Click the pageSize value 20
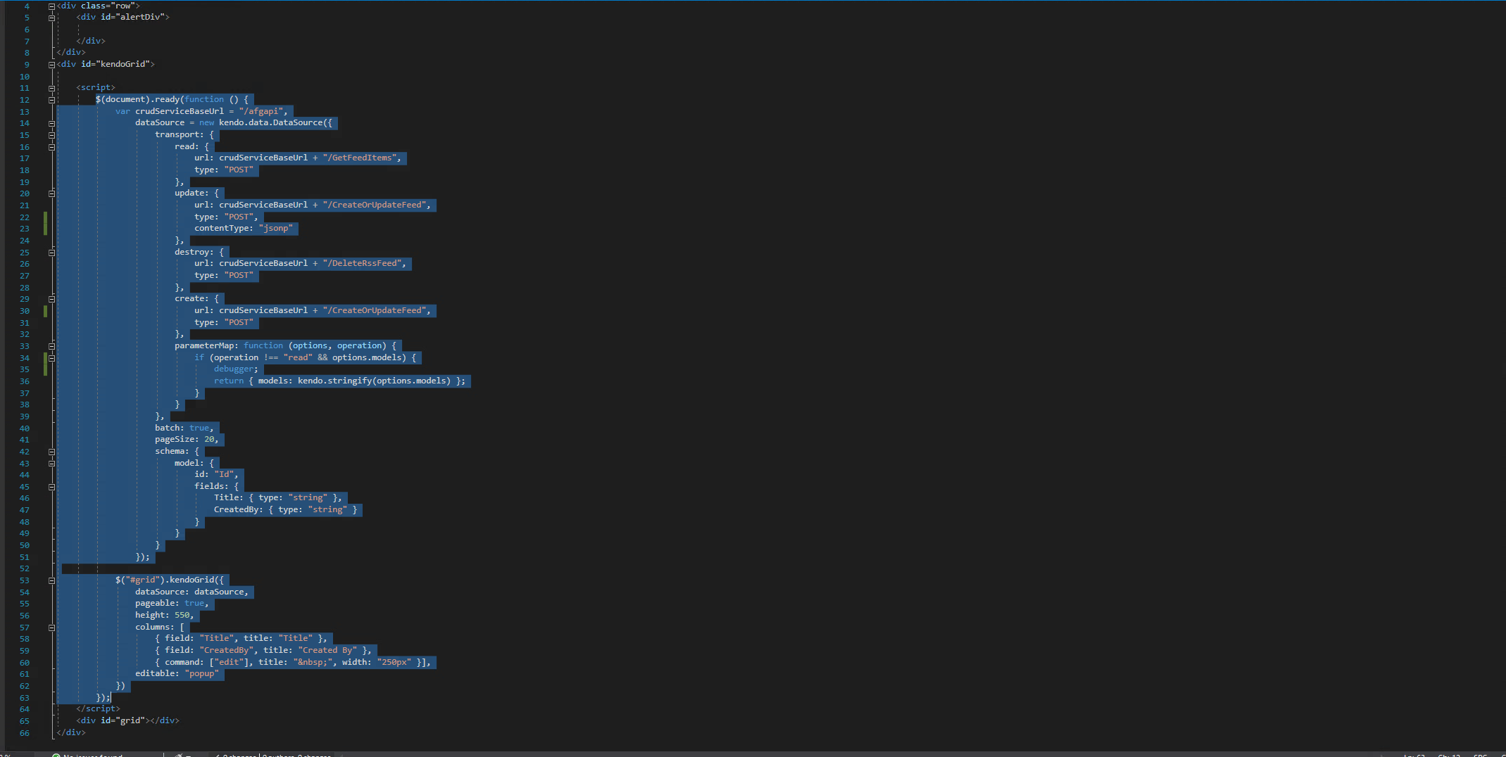 point(209,439)
